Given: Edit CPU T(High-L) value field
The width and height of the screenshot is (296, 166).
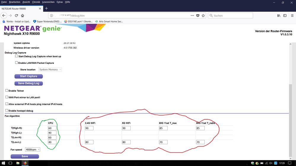Looking at the screenshot, I should (52, 133).
